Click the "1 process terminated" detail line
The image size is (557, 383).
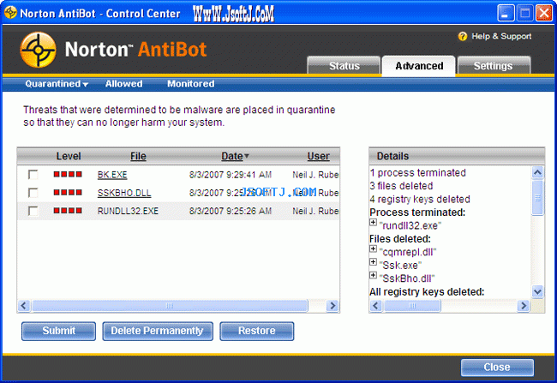[x=418, y=173]
